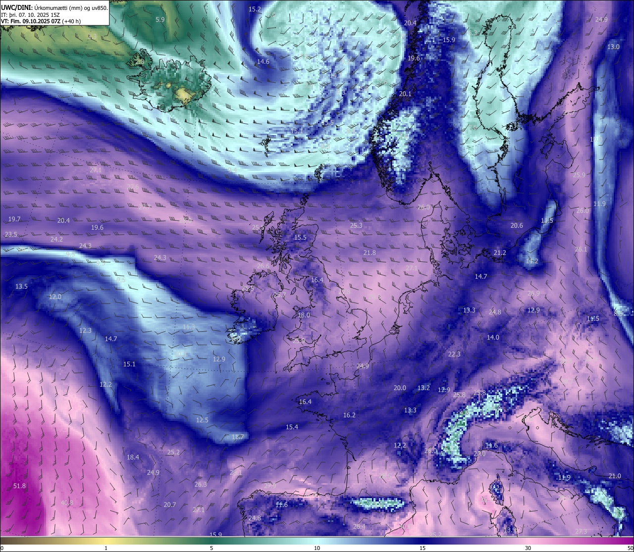Click the 14.6 value label
The height and width of the screenshot is (552, 634).
tap(263, 62)
